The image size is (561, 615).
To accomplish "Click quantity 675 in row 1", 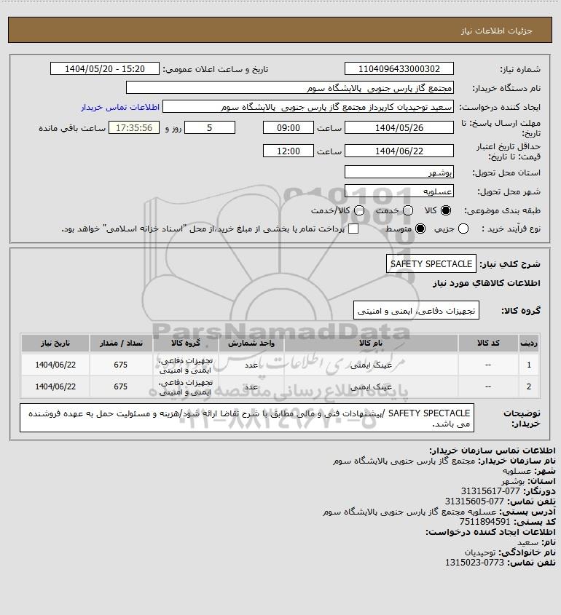I will coord(120,365).
